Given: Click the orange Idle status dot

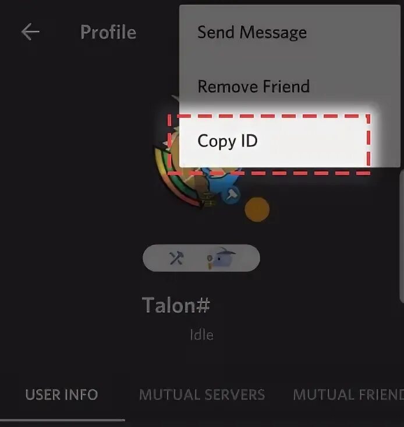Looking at the screenshot, I should [257, 209].
